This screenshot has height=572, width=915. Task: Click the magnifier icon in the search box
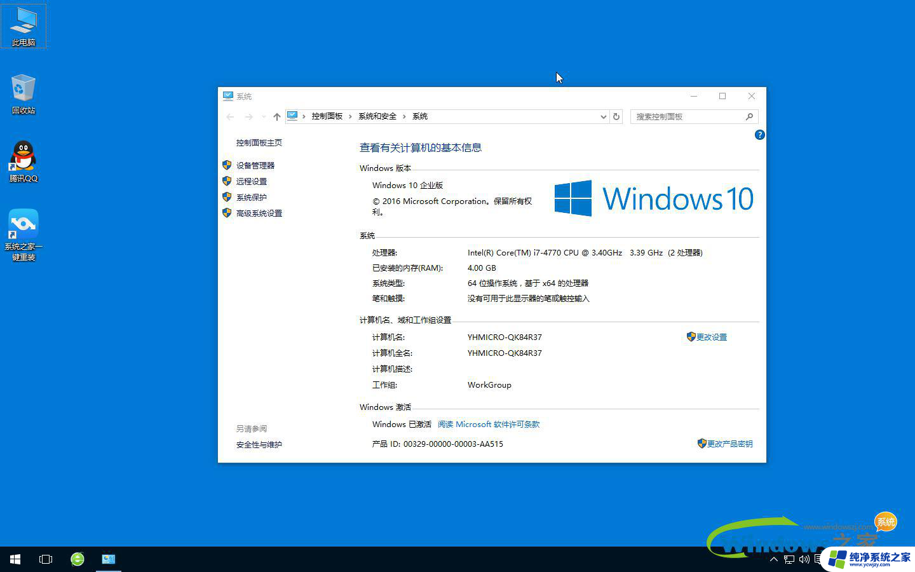749,116
